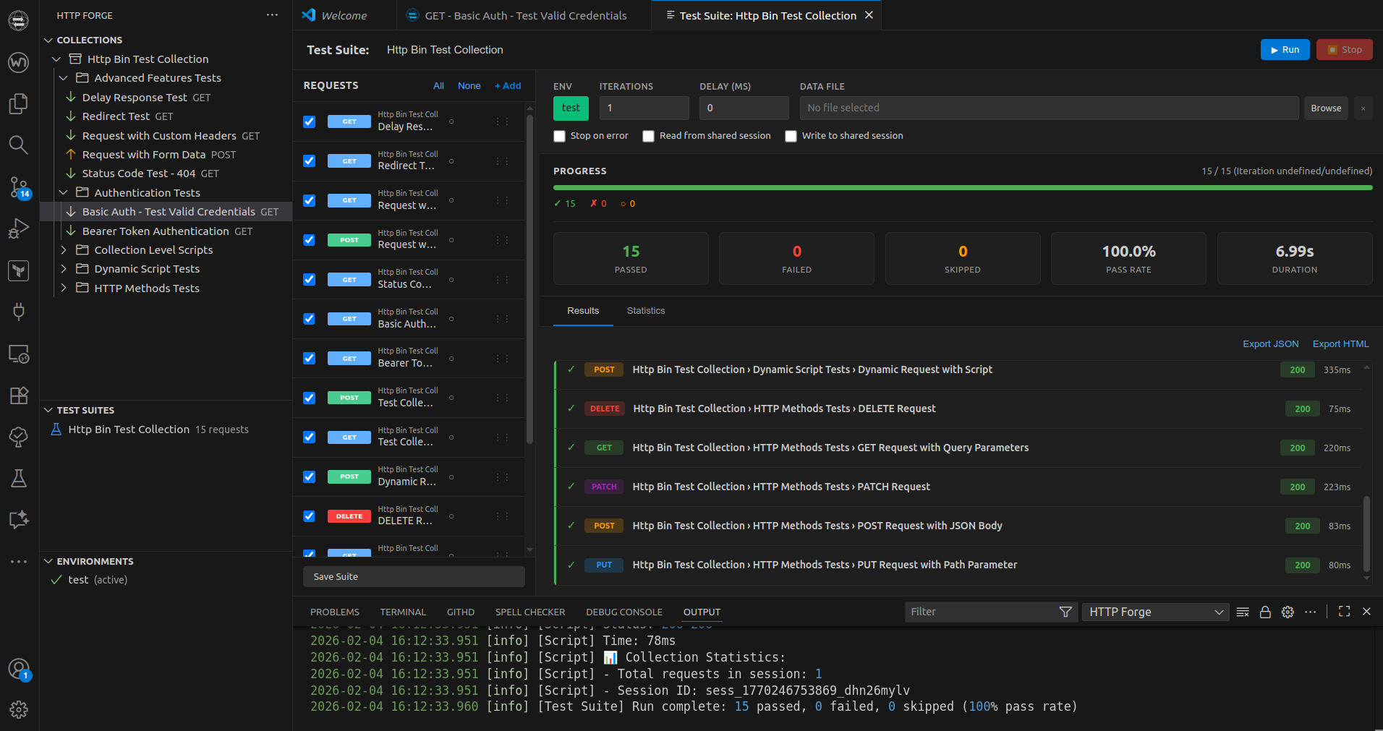
Task: Expand the Dynamic Script Tests folder
Action: point(63,269)
